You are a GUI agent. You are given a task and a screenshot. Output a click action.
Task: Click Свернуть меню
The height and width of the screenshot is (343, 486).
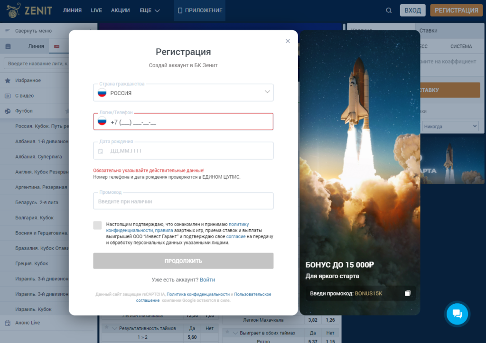[x=34, y=31]
